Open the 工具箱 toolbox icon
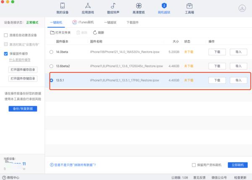252x180 pixels. tap(189, 5)
